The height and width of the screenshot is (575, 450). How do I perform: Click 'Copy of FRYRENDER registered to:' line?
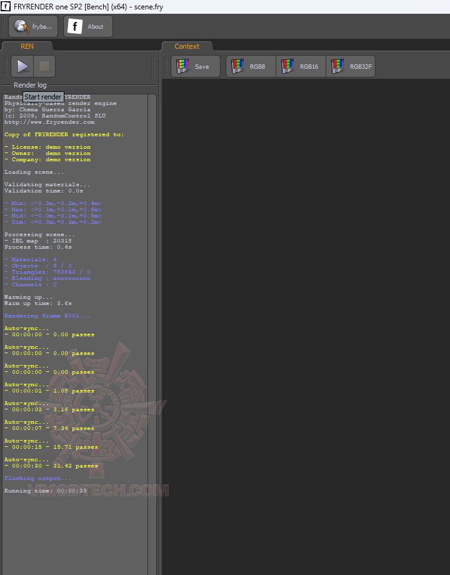pyautogui.click(x=64, y=134)
